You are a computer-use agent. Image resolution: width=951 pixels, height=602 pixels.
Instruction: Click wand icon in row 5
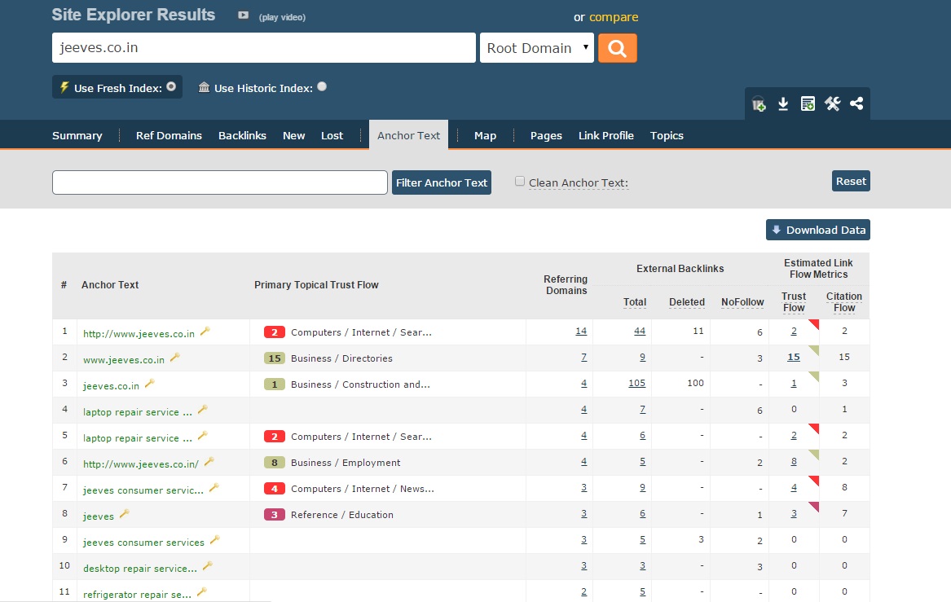(203, 435)
